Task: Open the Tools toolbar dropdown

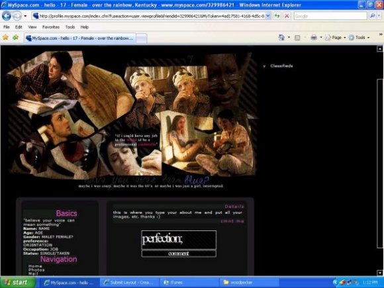Action: (x=359, y=38)
